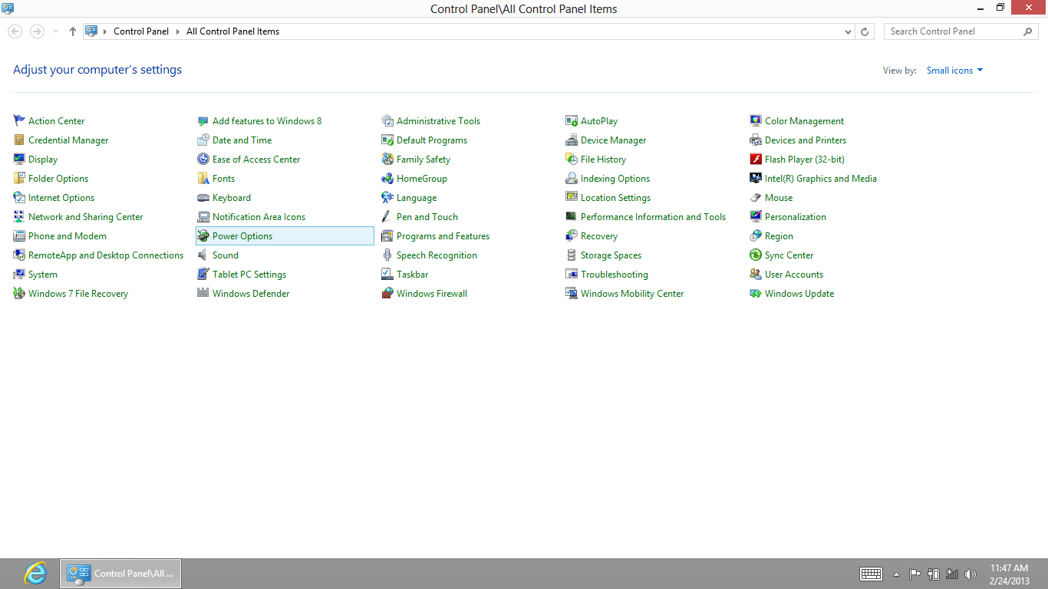Image resolution: width=1048 pixels, height=589 pixels.
Task: Click the Sound speaker icon in list
Action: (x=203, y=255)
